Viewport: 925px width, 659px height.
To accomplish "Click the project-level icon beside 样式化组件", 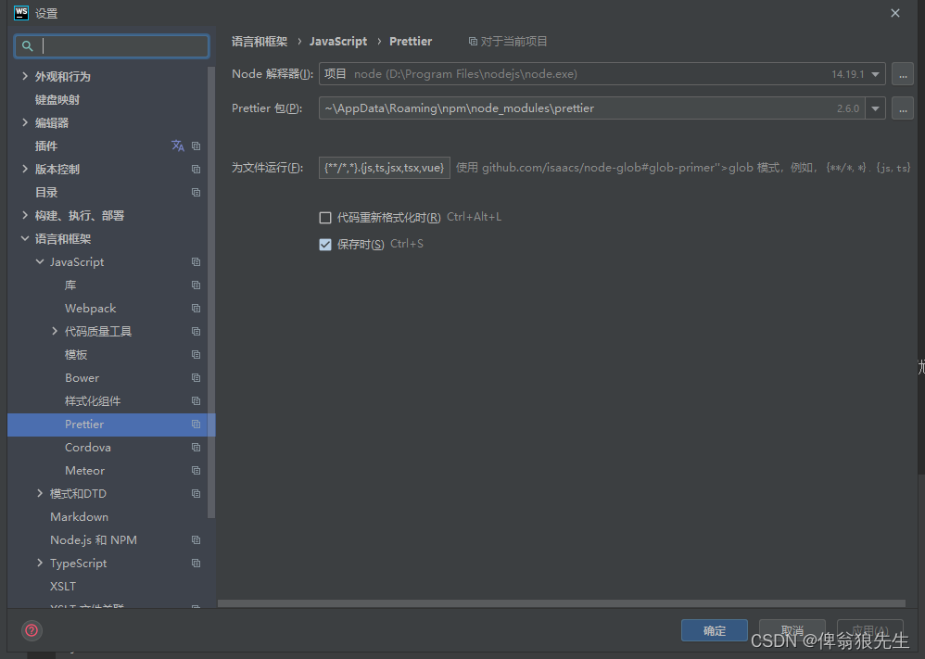I will click(x=196, y=401).
